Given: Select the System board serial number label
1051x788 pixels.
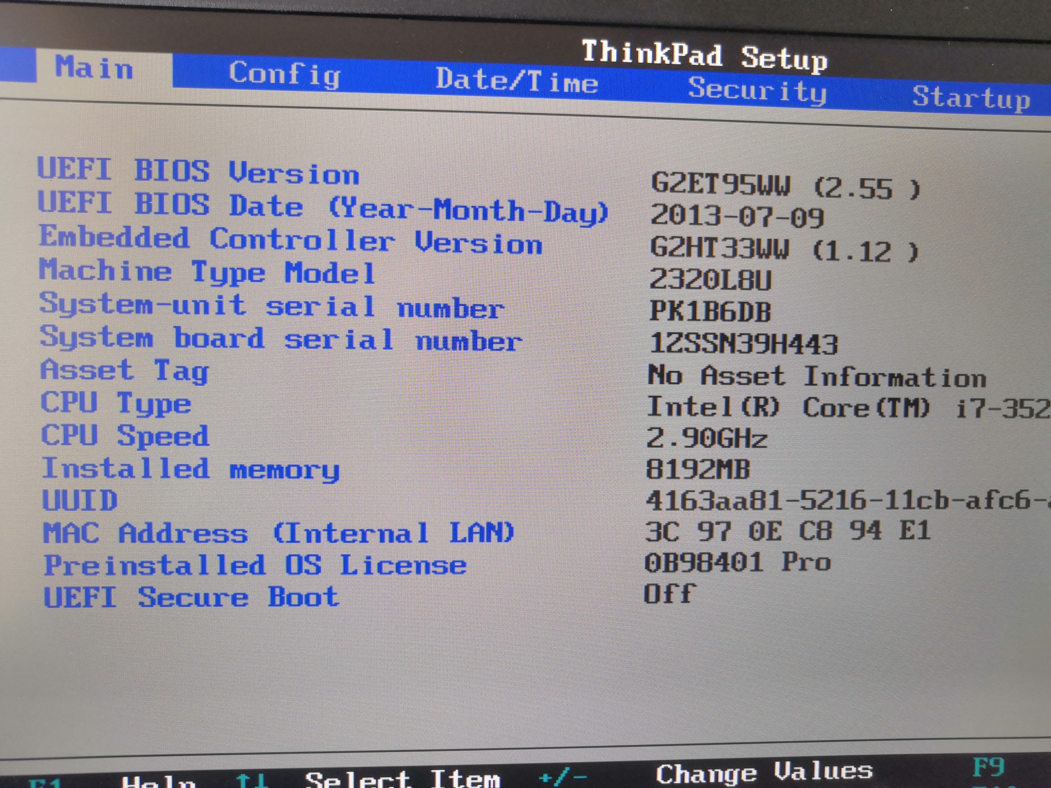Looking at the screenshot, I should 281,339.
